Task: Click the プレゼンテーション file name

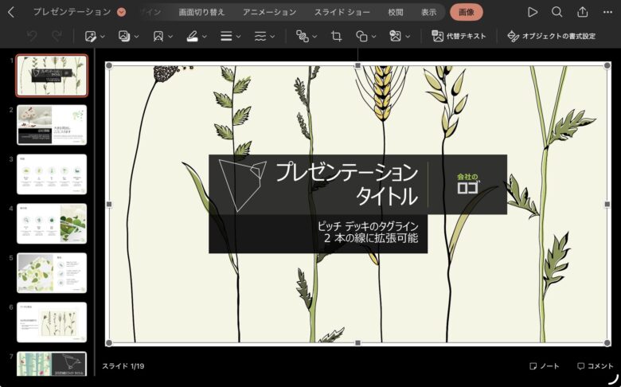Action: (x=72, y=12)
